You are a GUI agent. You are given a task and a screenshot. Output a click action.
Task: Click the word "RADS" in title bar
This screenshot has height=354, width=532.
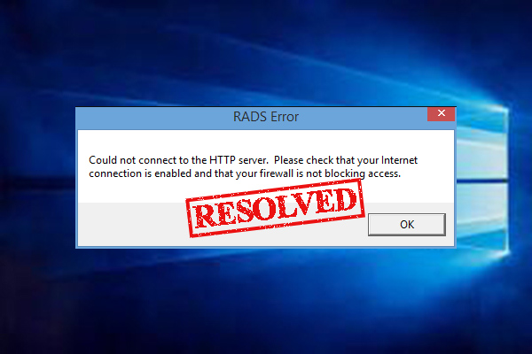click(250, 117)
